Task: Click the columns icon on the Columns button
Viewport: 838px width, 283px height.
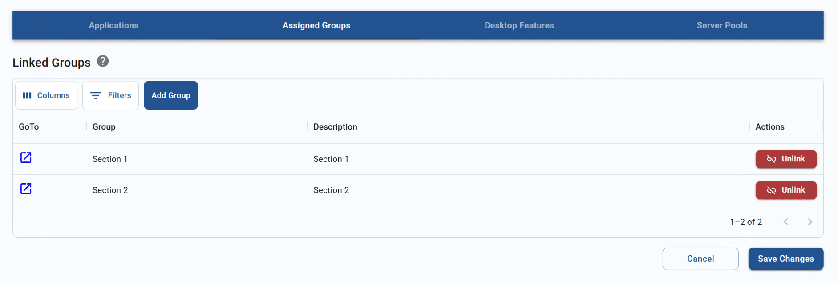Action: [x=28, y=95]
